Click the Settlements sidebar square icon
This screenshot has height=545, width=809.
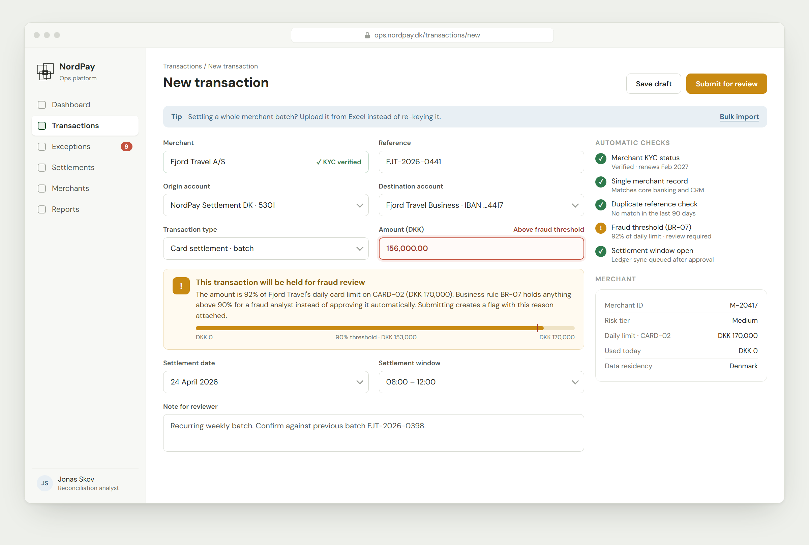(x=42, y=168)
